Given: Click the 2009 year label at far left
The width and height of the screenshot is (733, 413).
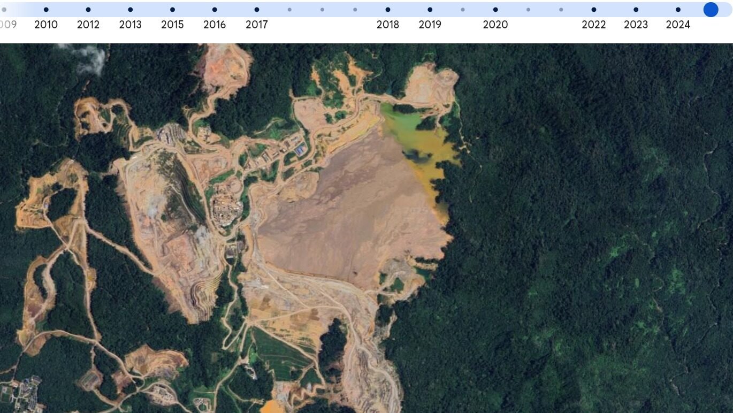Looking at the screenshot, I should (x=7, y=24).
